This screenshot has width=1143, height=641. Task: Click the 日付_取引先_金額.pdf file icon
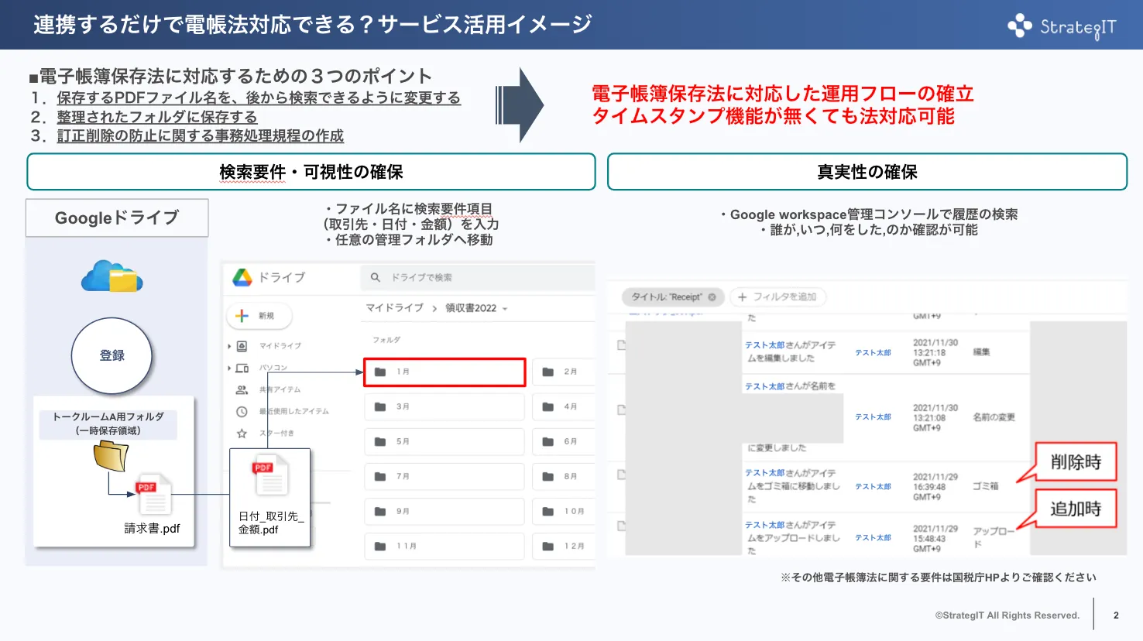pyautogui.click(x=269, y=475)
